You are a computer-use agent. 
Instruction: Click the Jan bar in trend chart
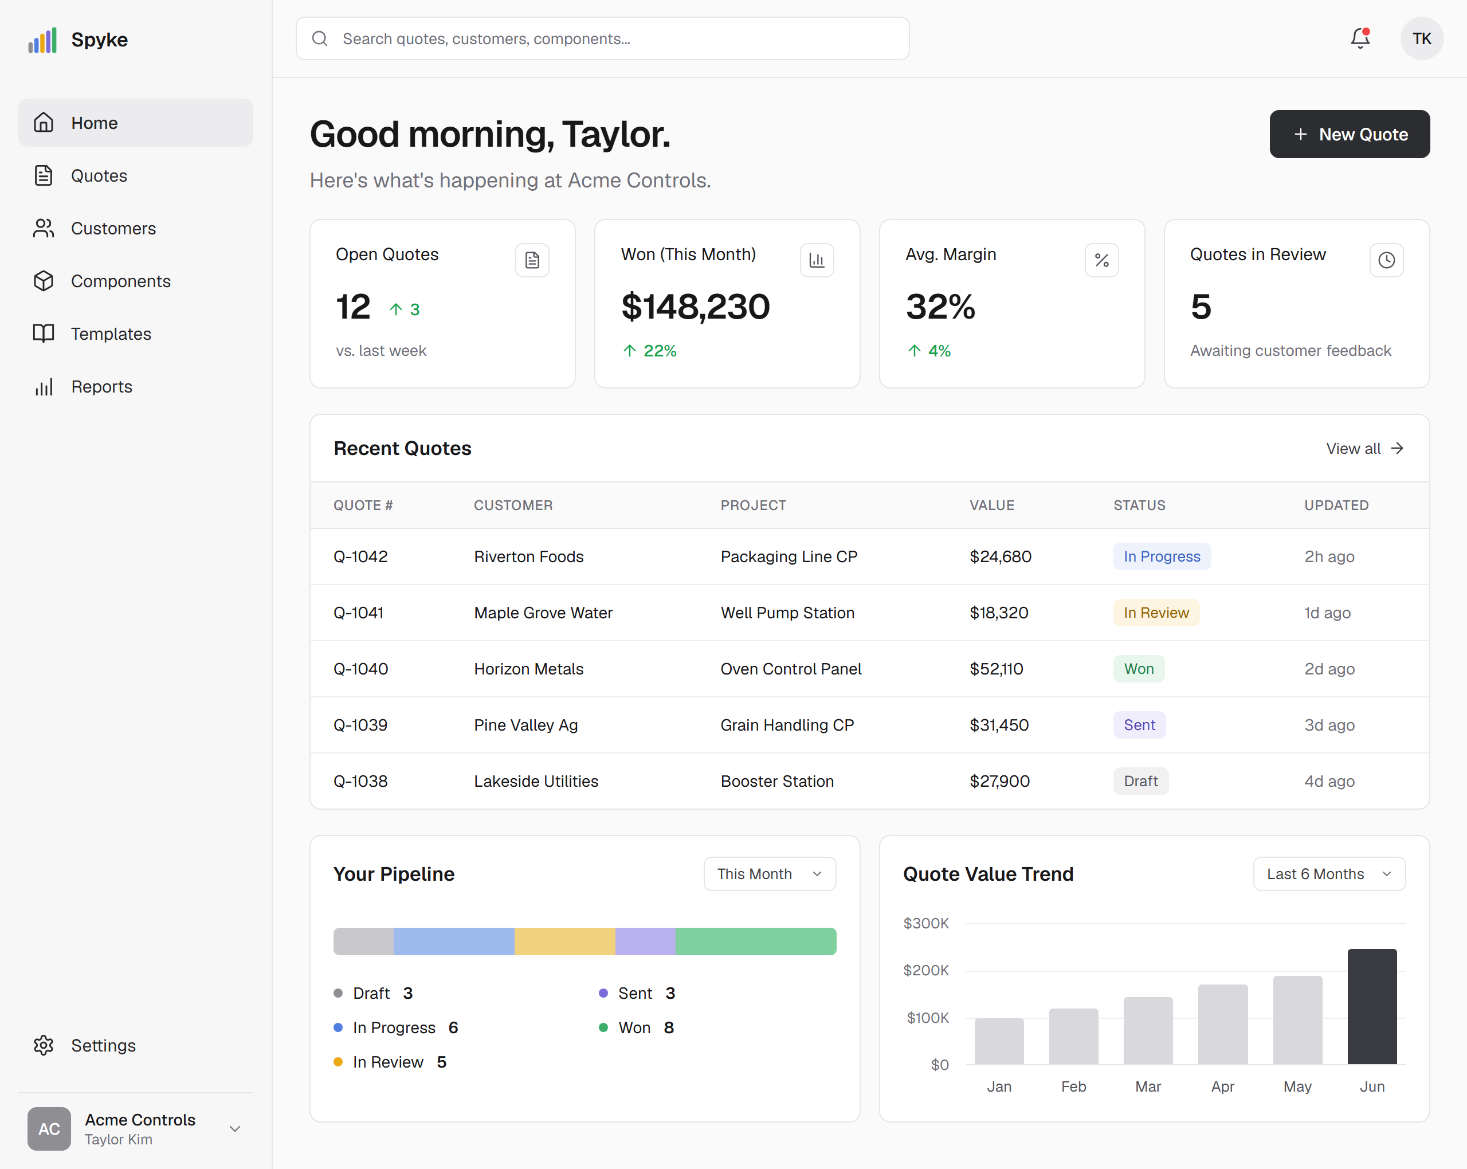click(x=999, y=1041)
